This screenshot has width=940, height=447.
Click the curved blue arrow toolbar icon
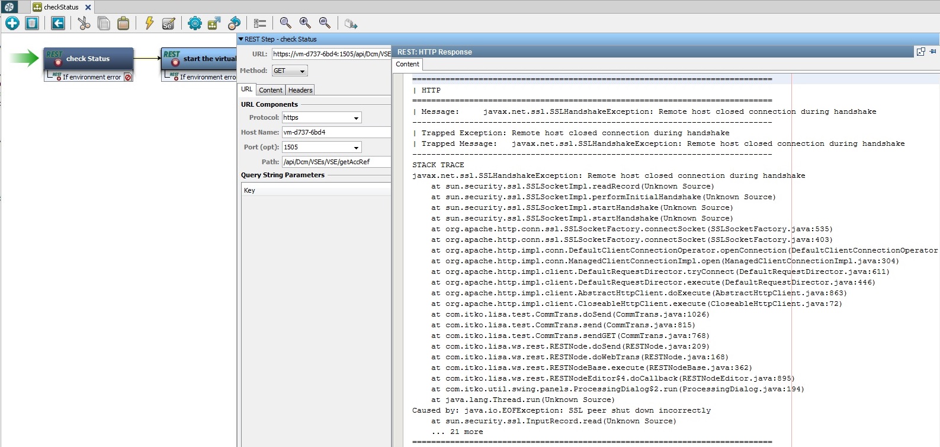click(x=234, y=23)
